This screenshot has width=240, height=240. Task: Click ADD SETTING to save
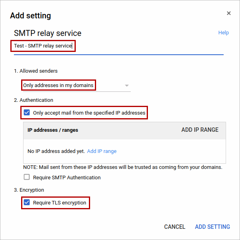coord(212,227)
